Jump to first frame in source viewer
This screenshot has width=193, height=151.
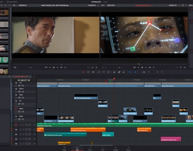pos(46,68)
